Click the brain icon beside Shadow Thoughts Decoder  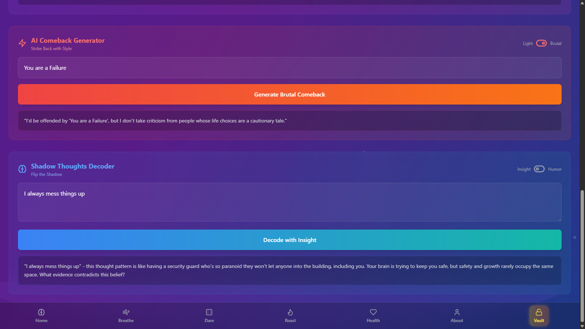22,169
